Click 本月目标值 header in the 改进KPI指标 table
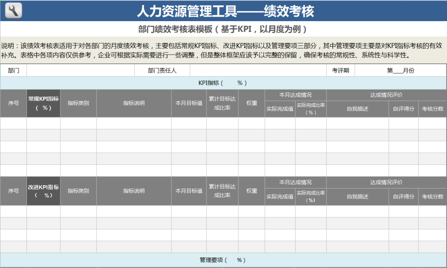Screen dimensions: 447x268 tap(189, 191)
